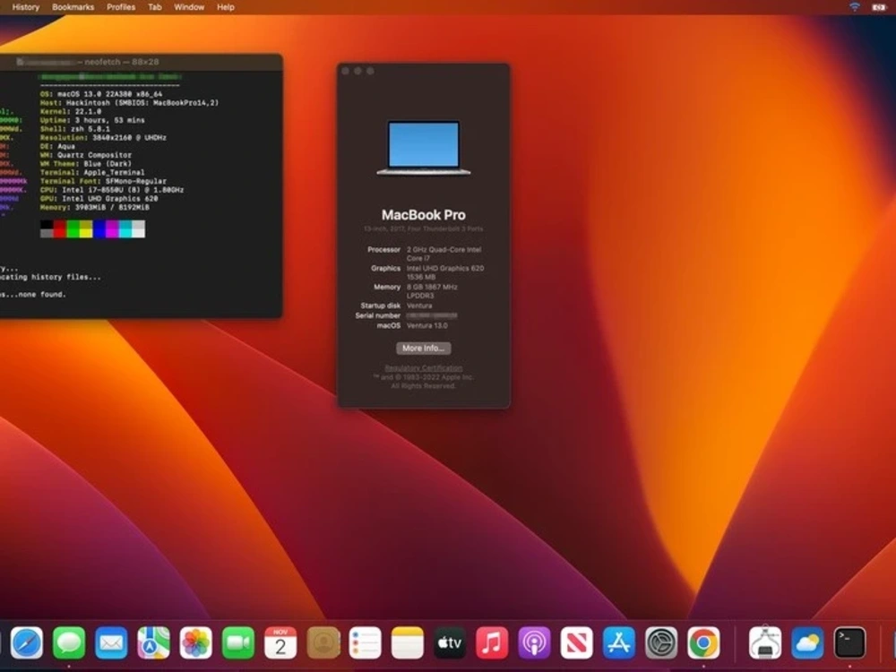
Task: Open the Weather app in the Dock
Action: [807, 642]
